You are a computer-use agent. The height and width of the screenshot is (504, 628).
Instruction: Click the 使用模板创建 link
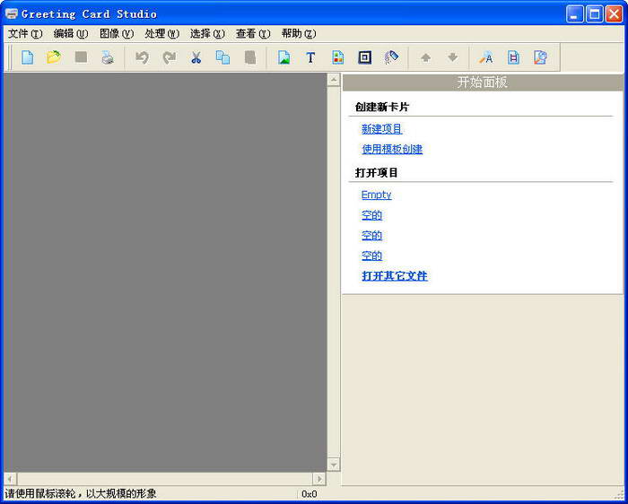click(392, 150)
